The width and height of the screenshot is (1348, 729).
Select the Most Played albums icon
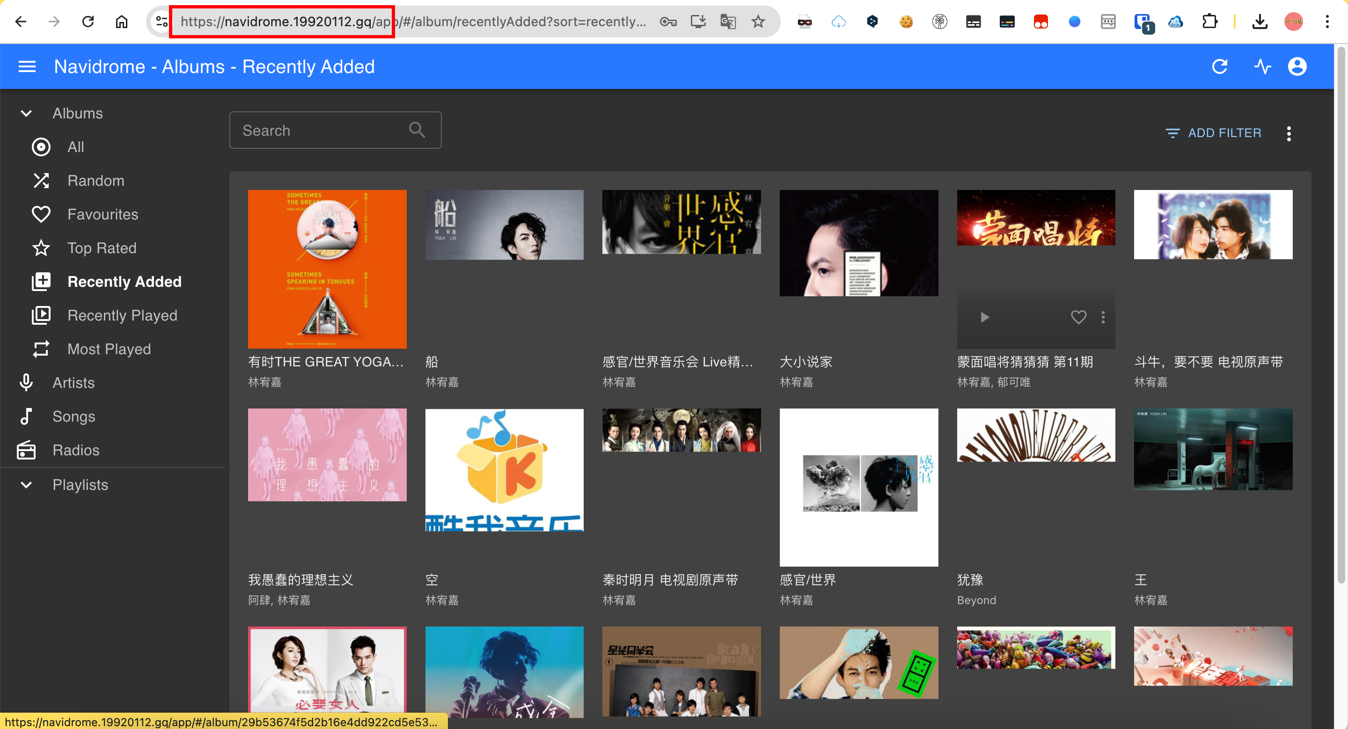coord(41,349)
